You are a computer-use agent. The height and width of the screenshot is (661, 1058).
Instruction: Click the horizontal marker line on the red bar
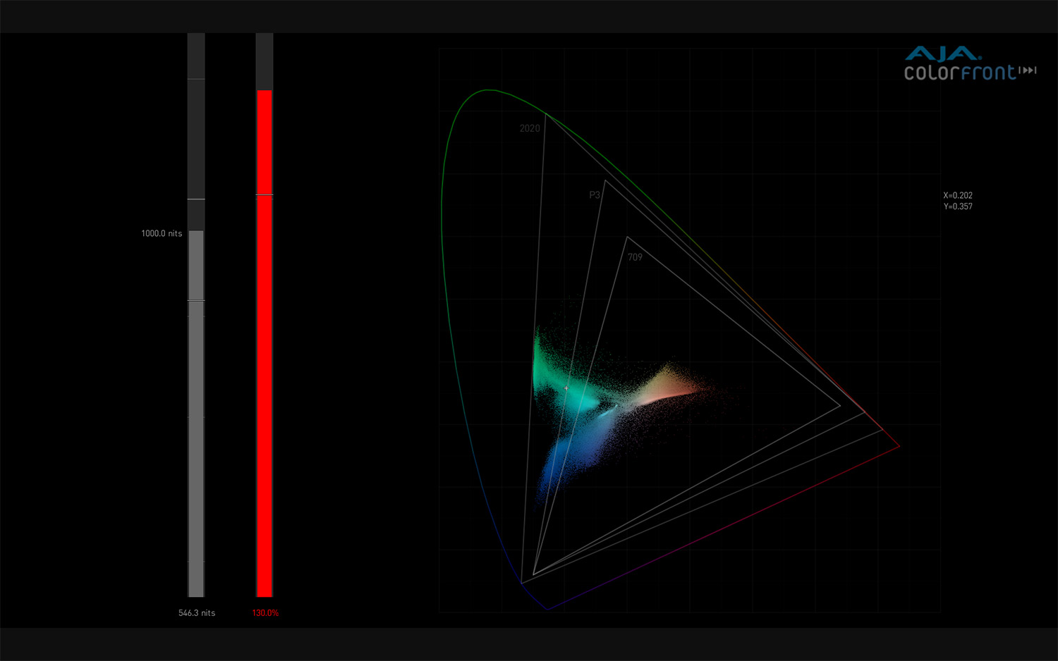pos(264,194)
